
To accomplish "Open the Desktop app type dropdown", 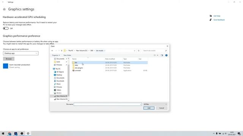I will click(x=21, y=53).
